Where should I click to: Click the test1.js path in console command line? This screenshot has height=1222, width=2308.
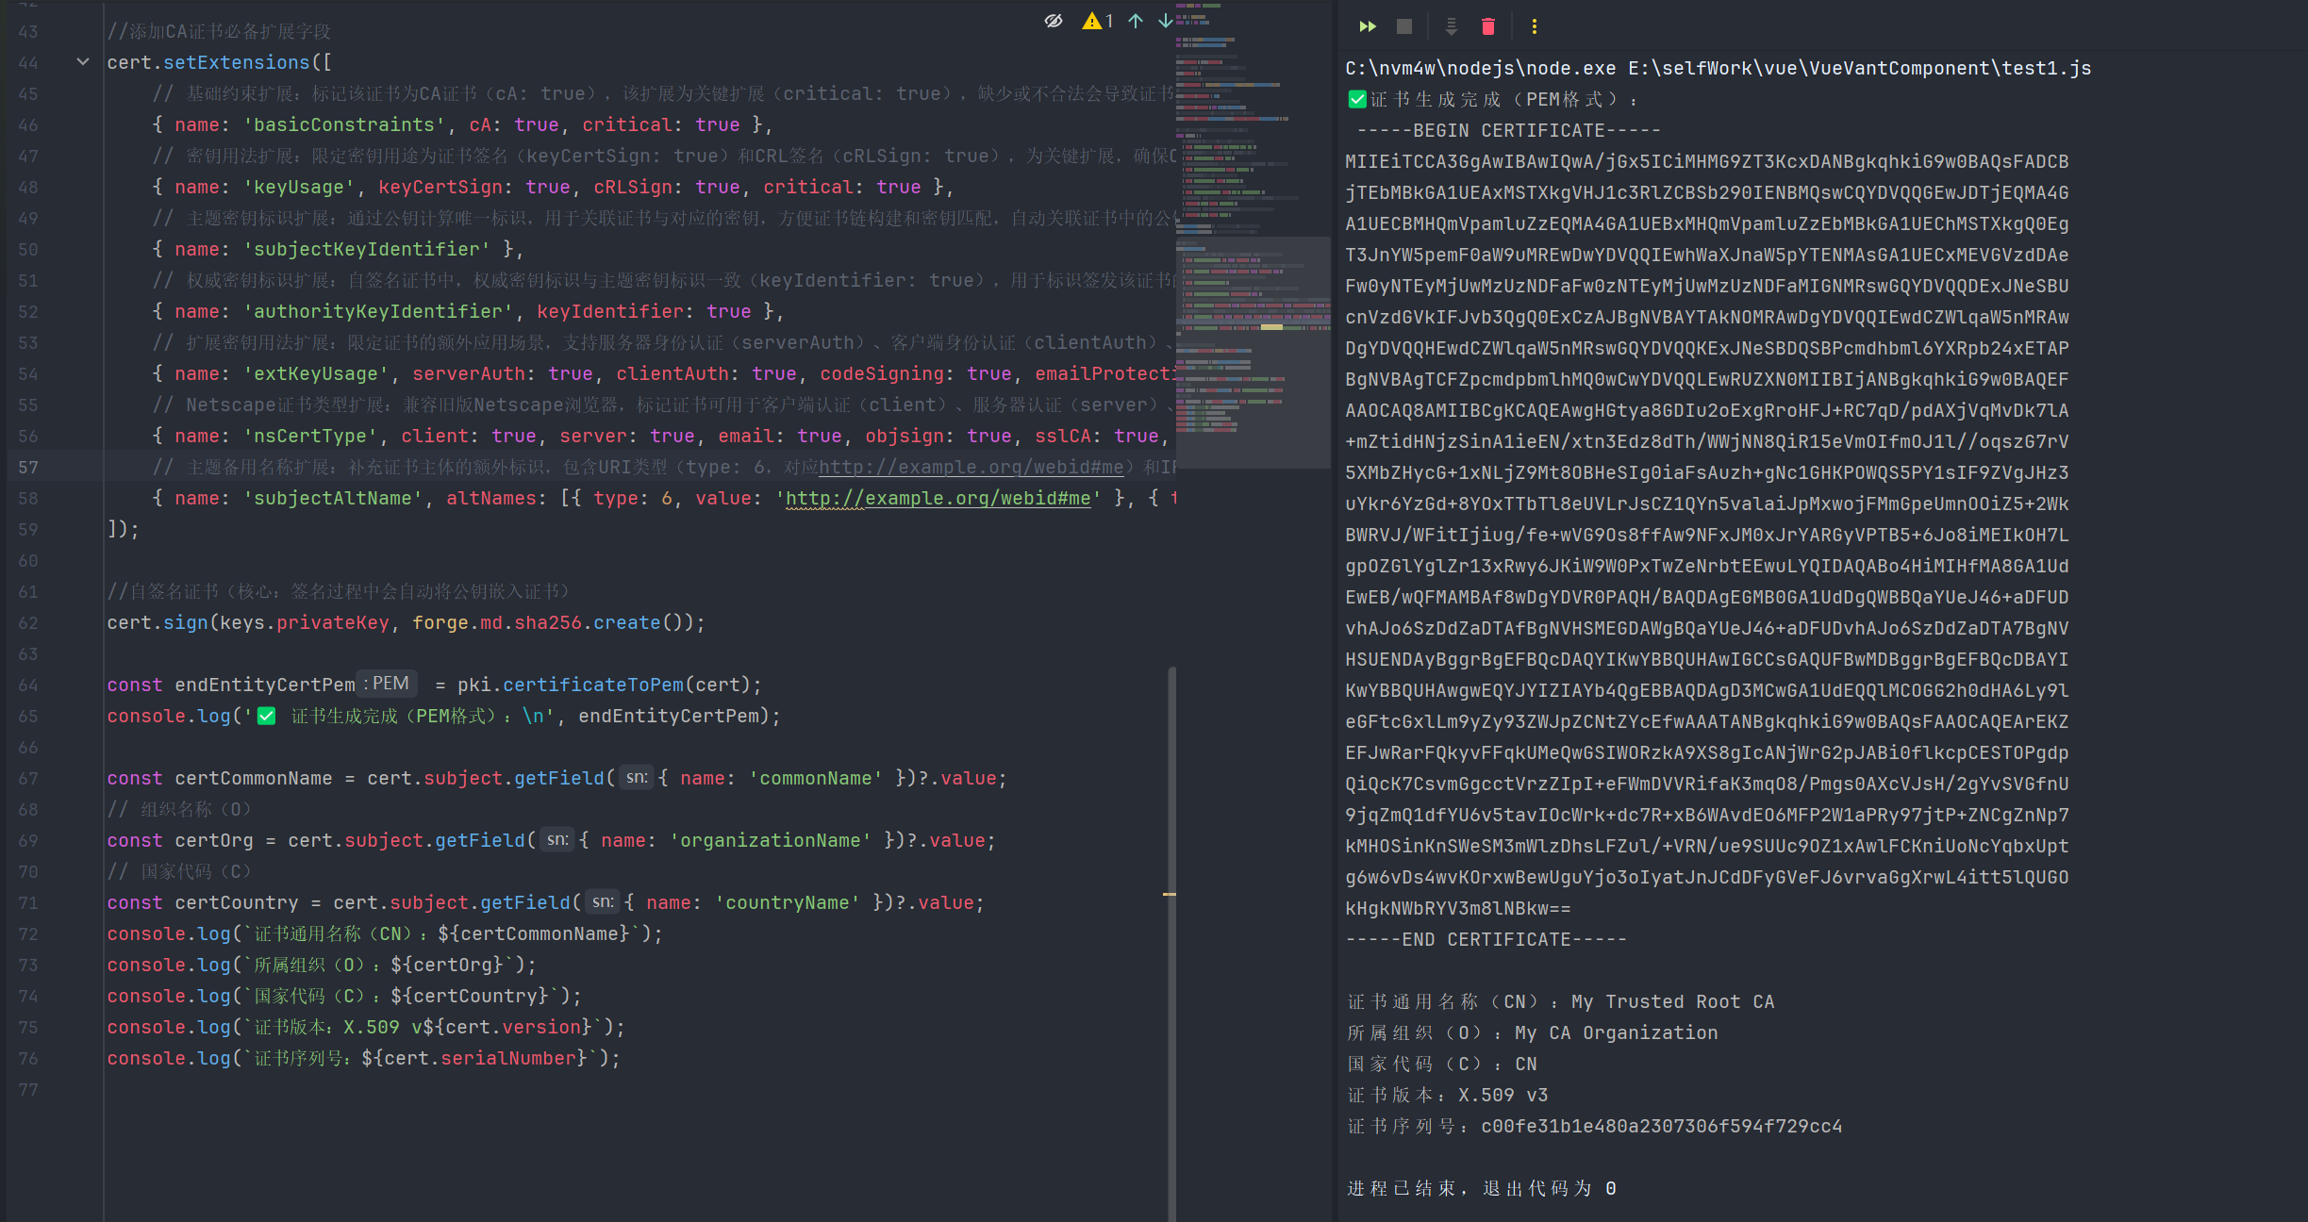2046,68
